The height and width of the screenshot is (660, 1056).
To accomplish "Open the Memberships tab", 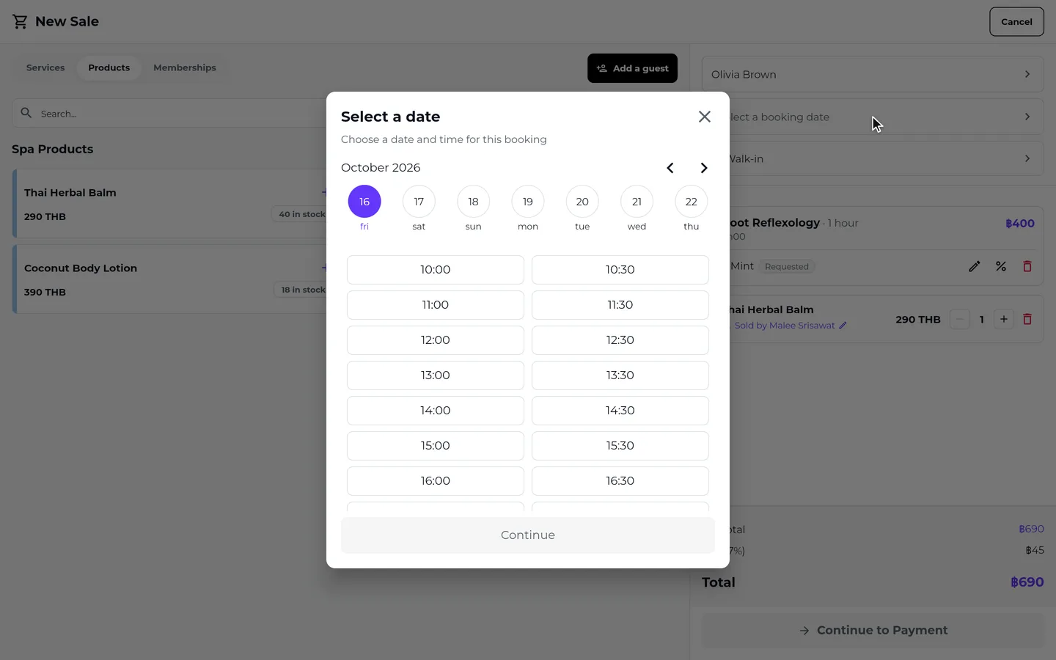I will pos(185,67).
